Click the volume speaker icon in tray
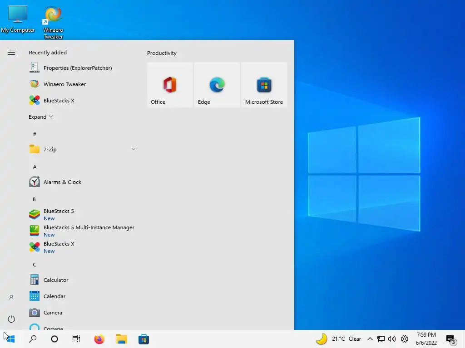Screen dimensions: 465x348 coord(392,339)
